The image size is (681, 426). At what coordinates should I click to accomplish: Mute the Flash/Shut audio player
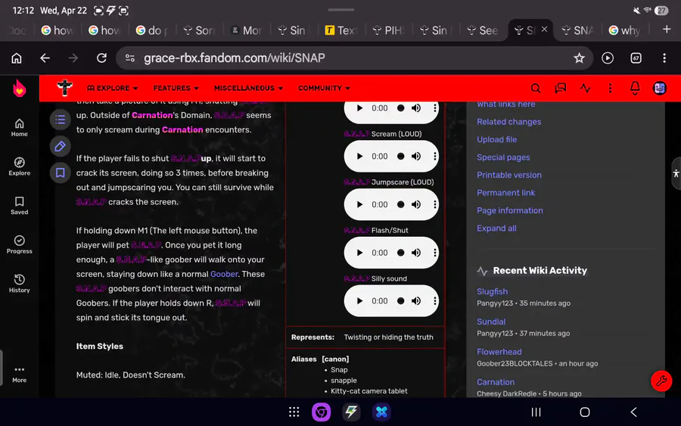point(416,253)
